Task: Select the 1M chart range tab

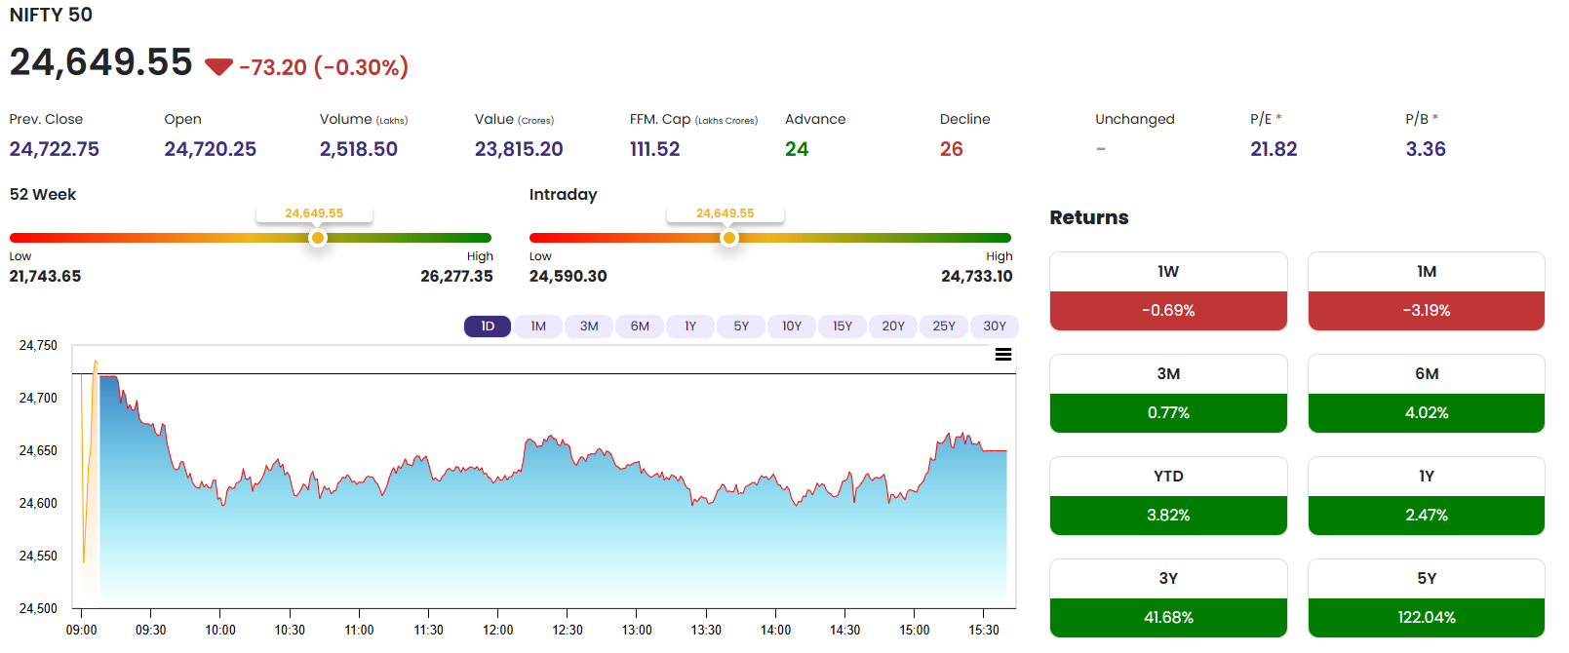Action: (x=538, y=326)
